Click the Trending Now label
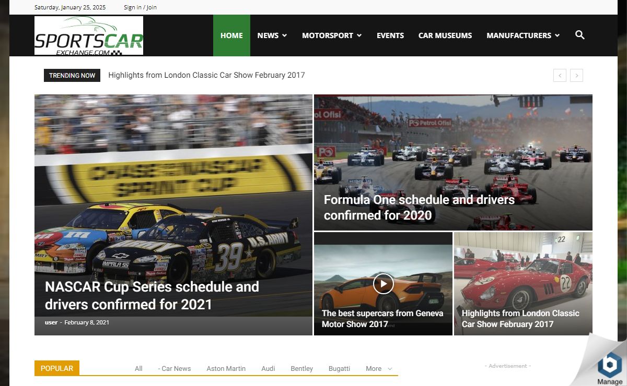 (72, 75)
